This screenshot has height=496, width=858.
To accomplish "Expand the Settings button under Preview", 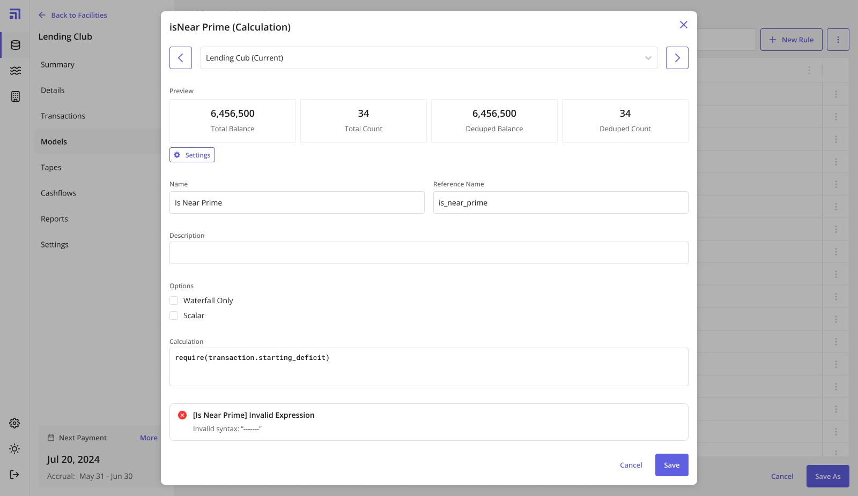I will pyautogui.click(x=192, y=155).
